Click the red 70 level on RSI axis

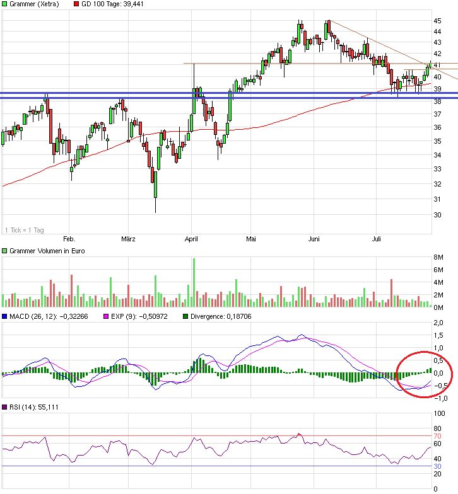tap(437, 436)
